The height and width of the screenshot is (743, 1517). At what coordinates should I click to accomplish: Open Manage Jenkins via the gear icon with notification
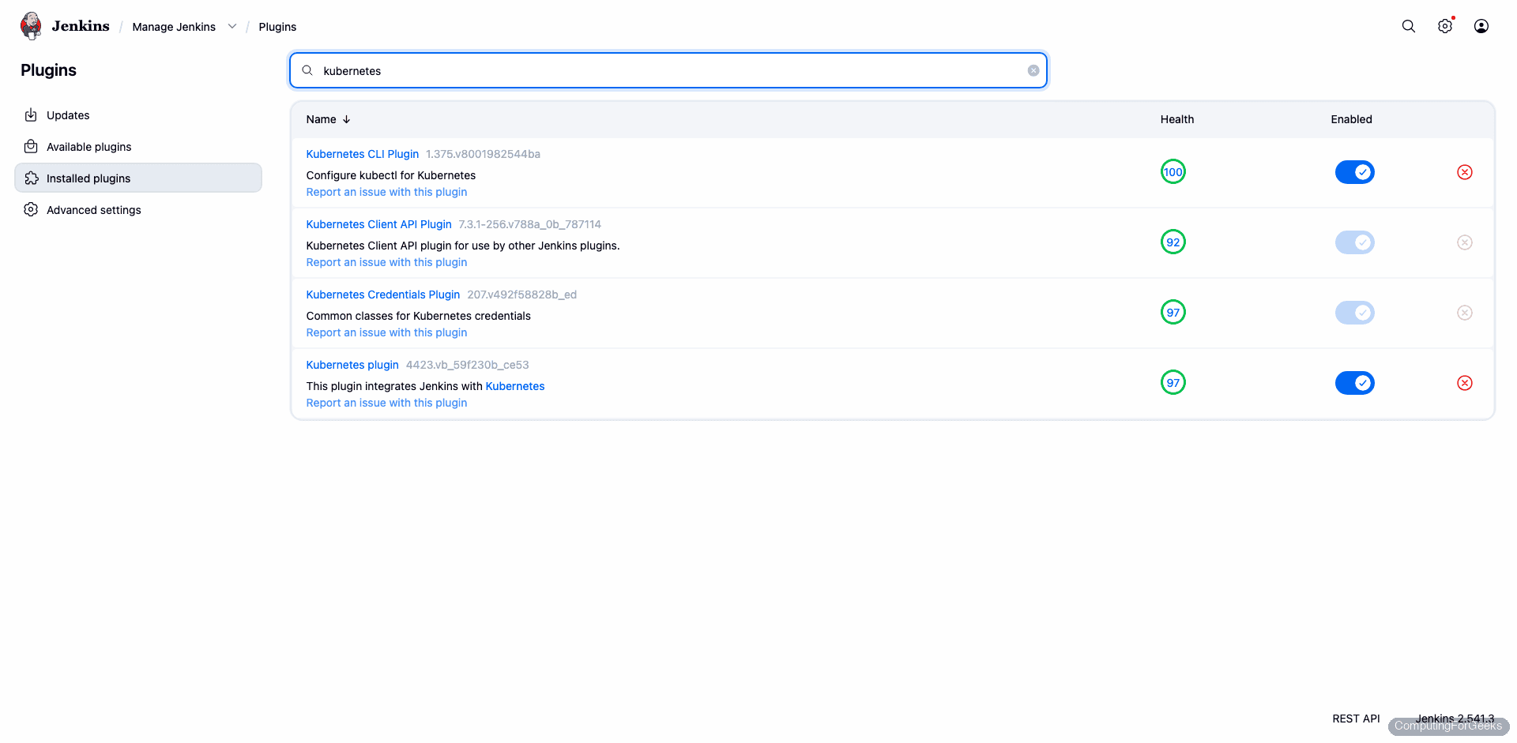point(1445,26)
